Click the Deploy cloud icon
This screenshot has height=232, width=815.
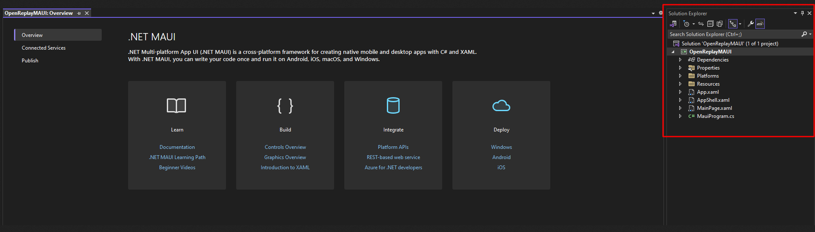(x=501, y=106)
